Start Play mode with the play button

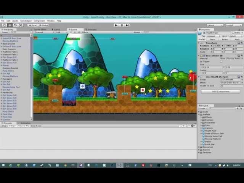click(116, 25)
